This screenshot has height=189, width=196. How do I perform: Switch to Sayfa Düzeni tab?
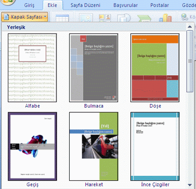click(85, 5)
